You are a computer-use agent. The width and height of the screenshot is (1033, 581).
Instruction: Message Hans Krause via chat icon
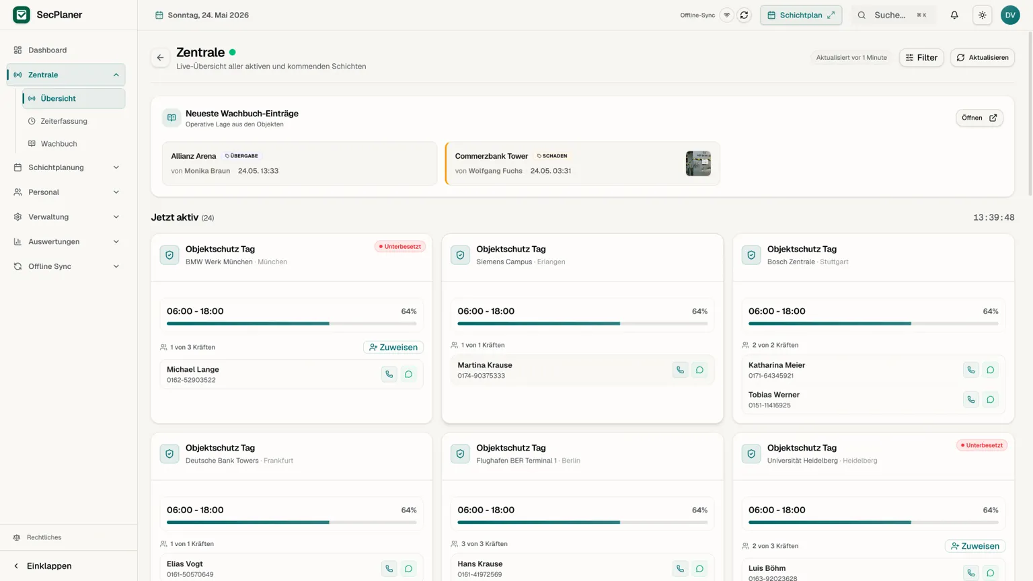700,569
